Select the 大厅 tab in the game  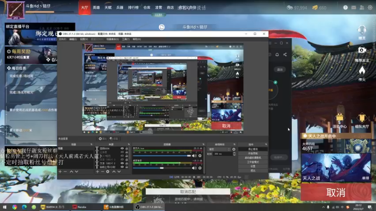point(85,8)
